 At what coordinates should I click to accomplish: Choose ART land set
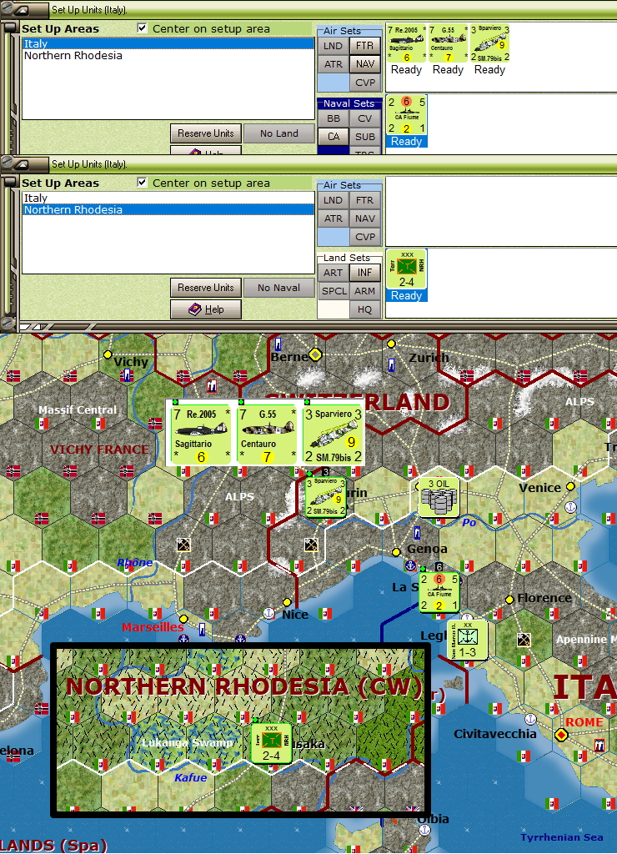pos(334,273)
